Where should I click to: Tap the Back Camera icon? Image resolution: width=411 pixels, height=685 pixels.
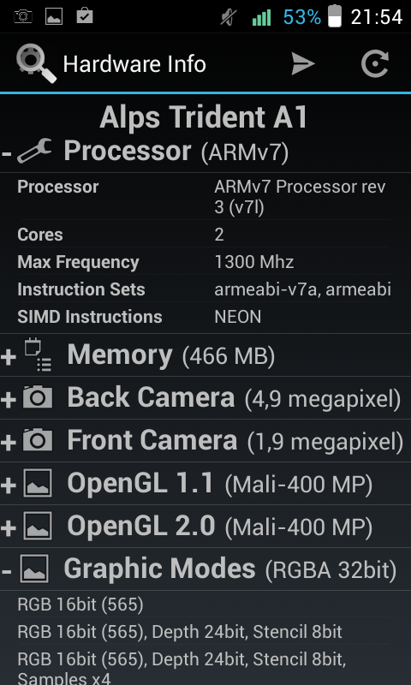pyautogui.click(x=38, y=397)
